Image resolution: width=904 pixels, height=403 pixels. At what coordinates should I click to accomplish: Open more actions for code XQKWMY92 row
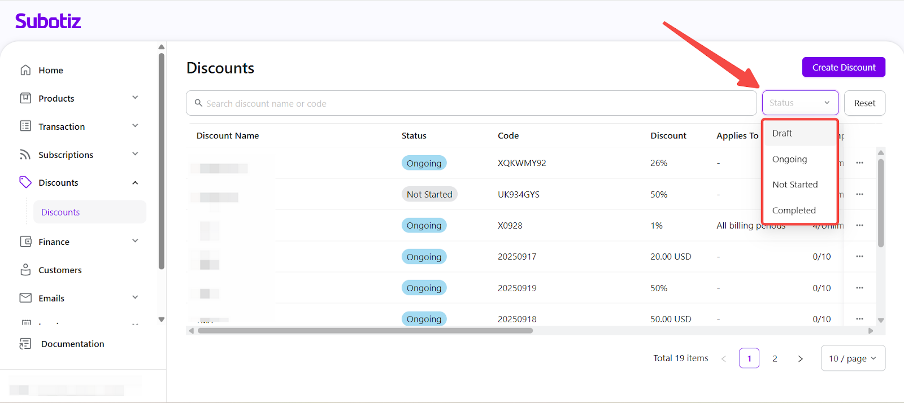pos(859,163)
